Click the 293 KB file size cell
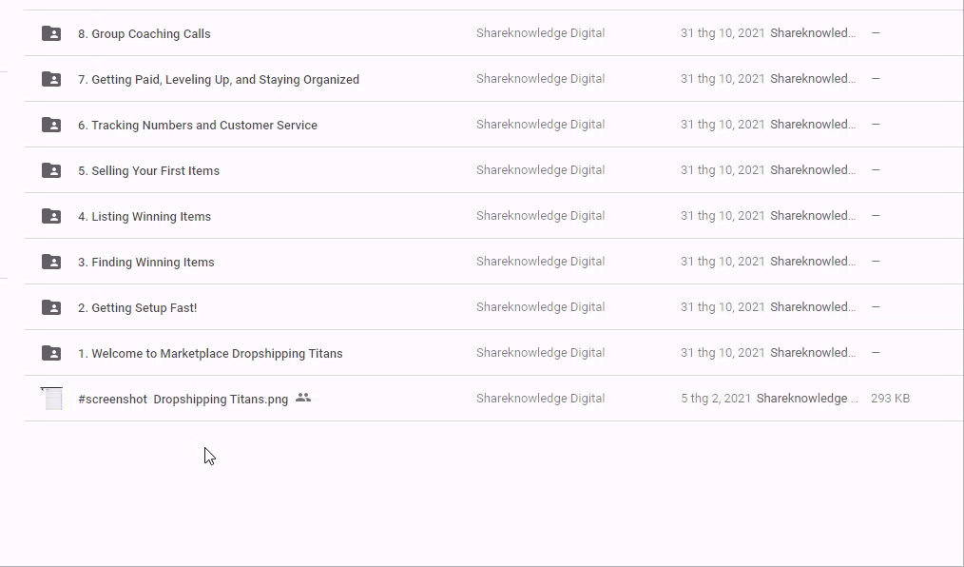 tap(890, 399)
